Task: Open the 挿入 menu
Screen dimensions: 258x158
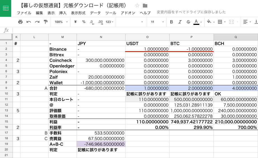Action: click(63, 13)
